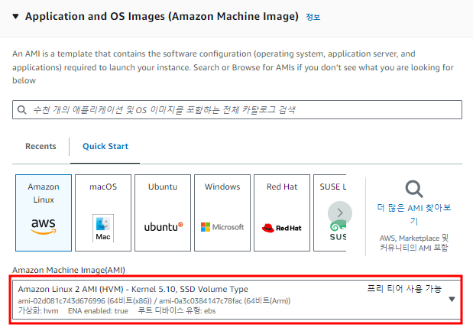
Task: Show more OS options with right chevron
Action: pos(340,213)
